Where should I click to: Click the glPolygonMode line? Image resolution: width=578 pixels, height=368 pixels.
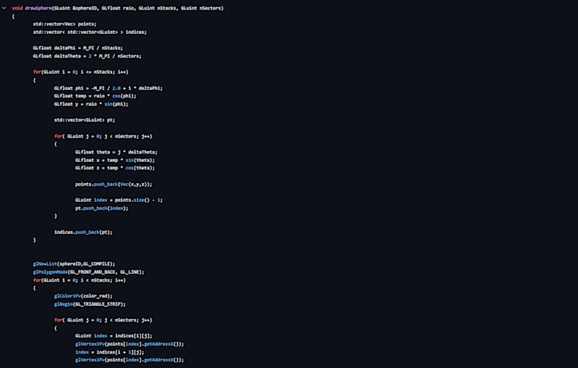[88, 272]
